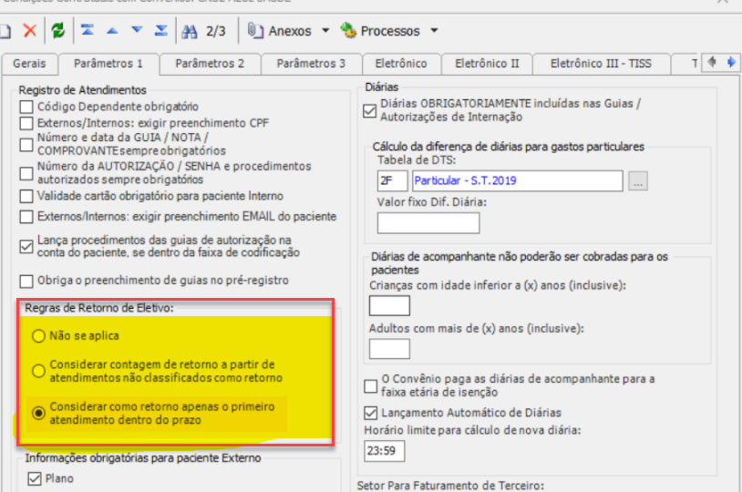Click the Horário limite field showing 23:59
Viewport: 742px width, 492px height.
[x=385, y=451]
